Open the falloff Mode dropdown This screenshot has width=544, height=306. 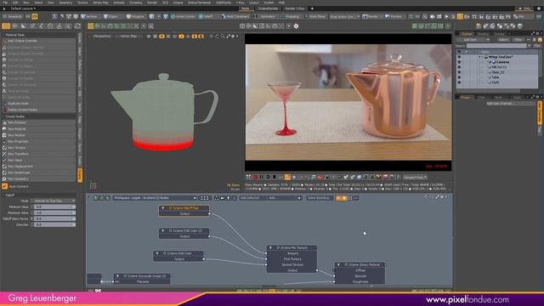[x=53, y=201]
